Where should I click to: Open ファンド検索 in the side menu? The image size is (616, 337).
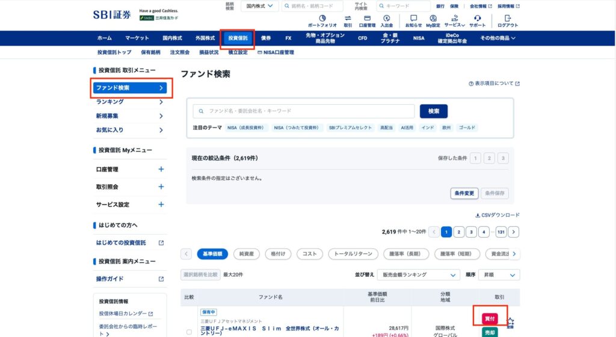pos(130,88)
